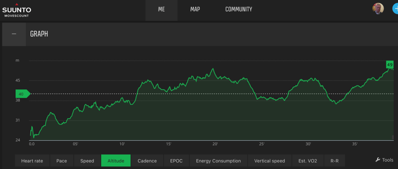The width and height of the screenshot is (398, 169).
Task: Click the Suunto Movescount logo
Action: 17,10
